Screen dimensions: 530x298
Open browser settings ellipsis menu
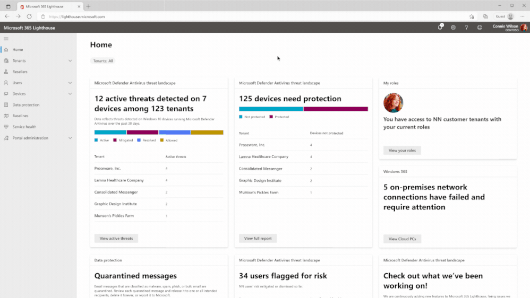click(523, 16)
